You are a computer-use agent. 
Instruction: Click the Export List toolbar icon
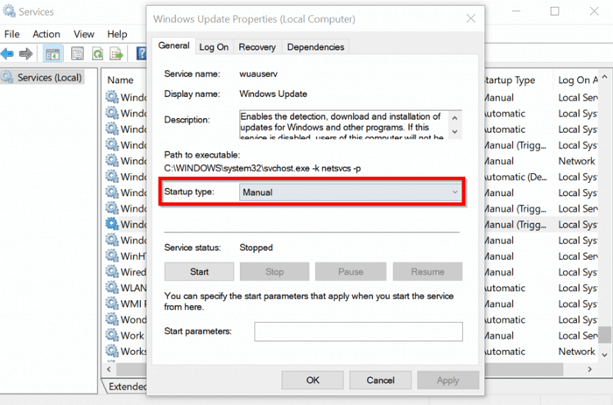[116, 53]
